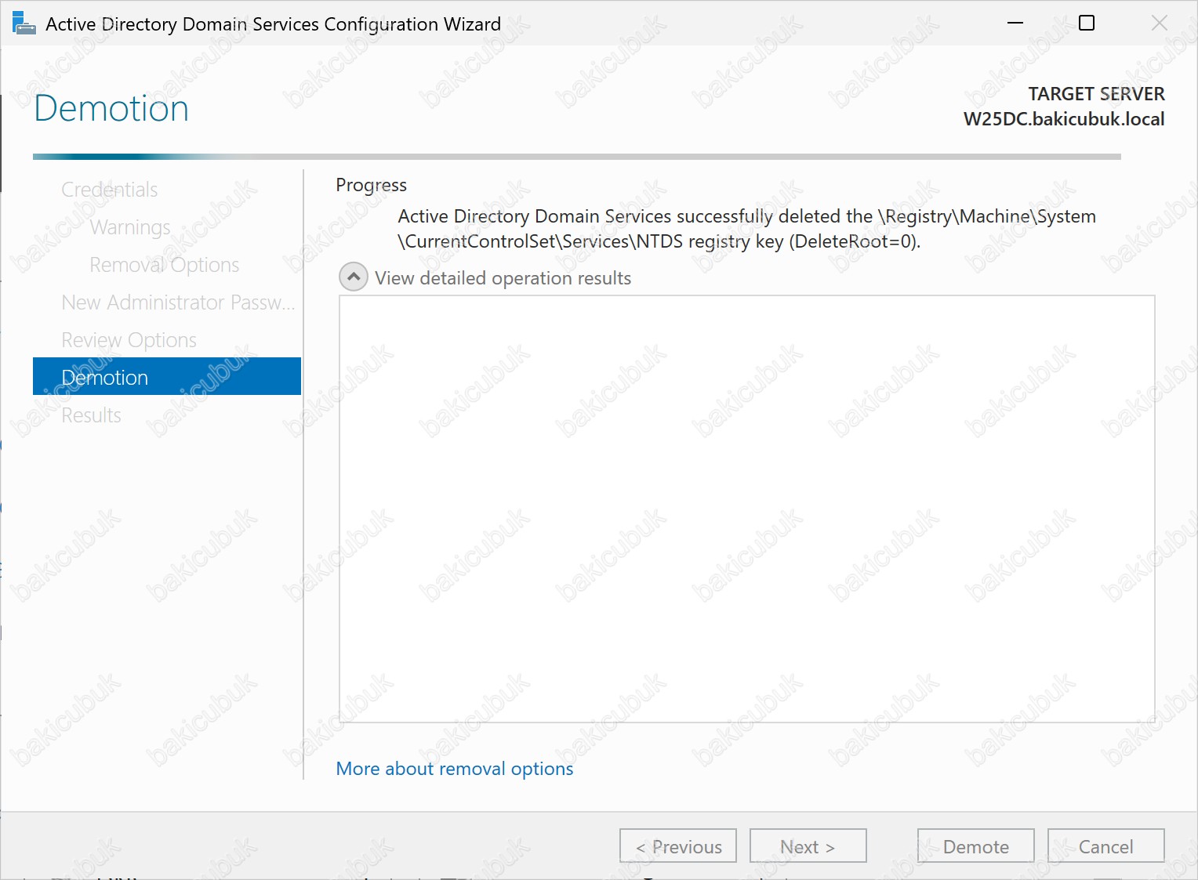Select the Results step in the sidebar
The height and width of the screenshot is (880, 1198).
92,415
